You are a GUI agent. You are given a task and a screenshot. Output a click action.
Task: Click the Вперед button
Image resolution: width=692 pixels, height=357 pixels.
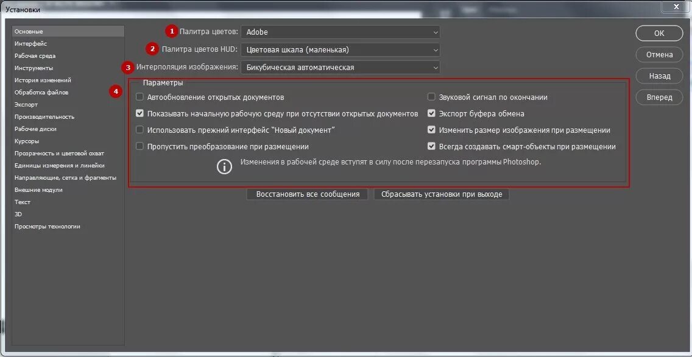pyautogui.click(x=659, y=97)
